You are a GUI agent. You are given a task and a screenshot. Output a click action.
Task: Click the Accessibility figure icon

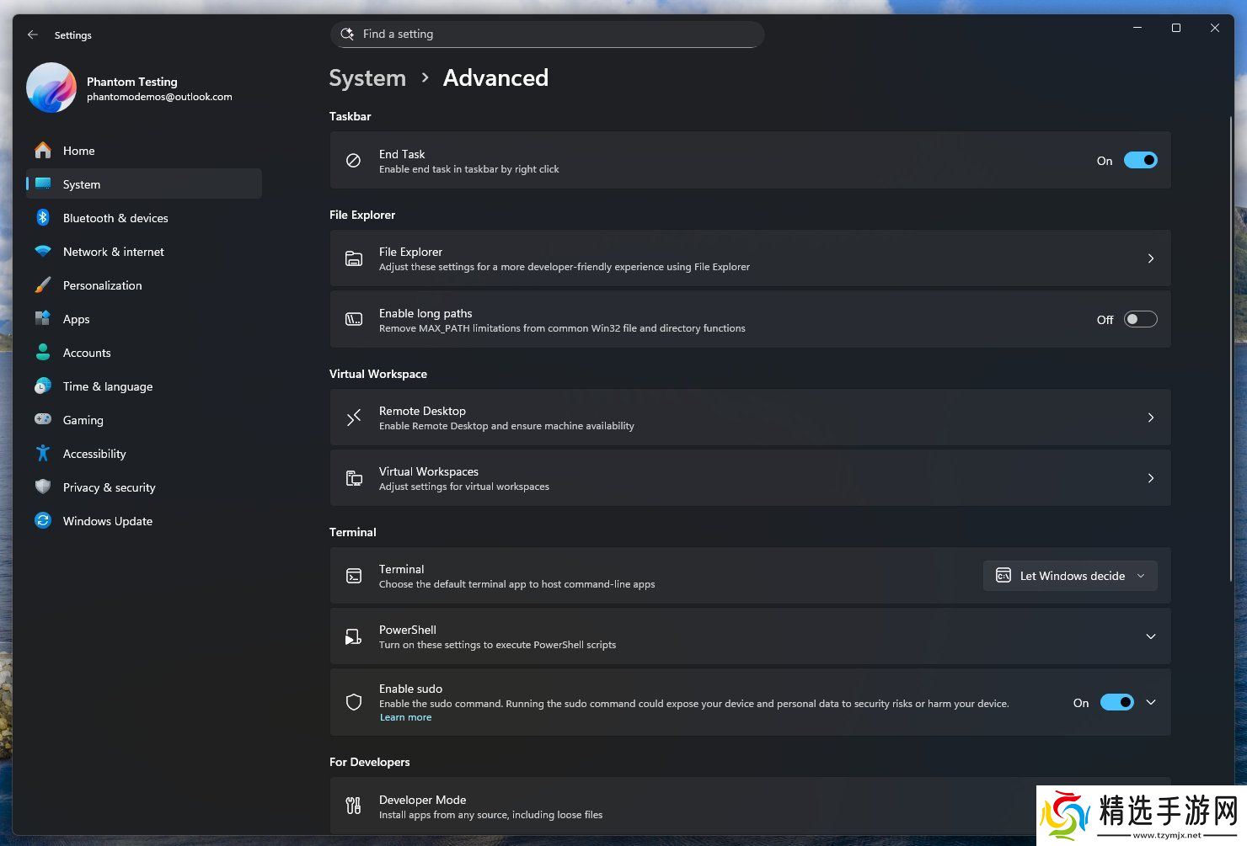43,454
